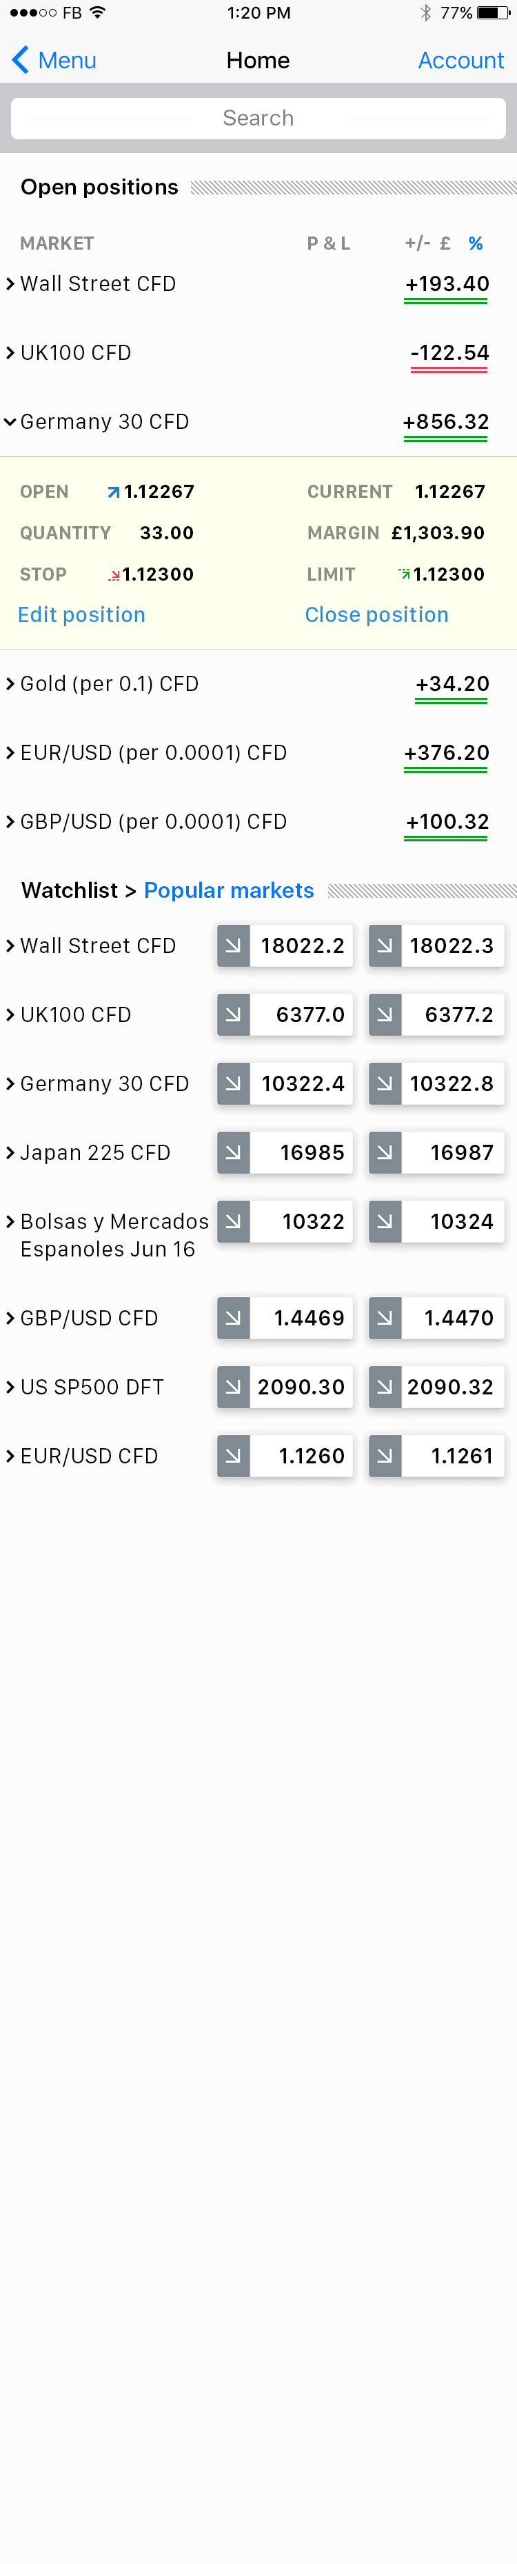Switch P&L display to pounds

pos(445,244)
